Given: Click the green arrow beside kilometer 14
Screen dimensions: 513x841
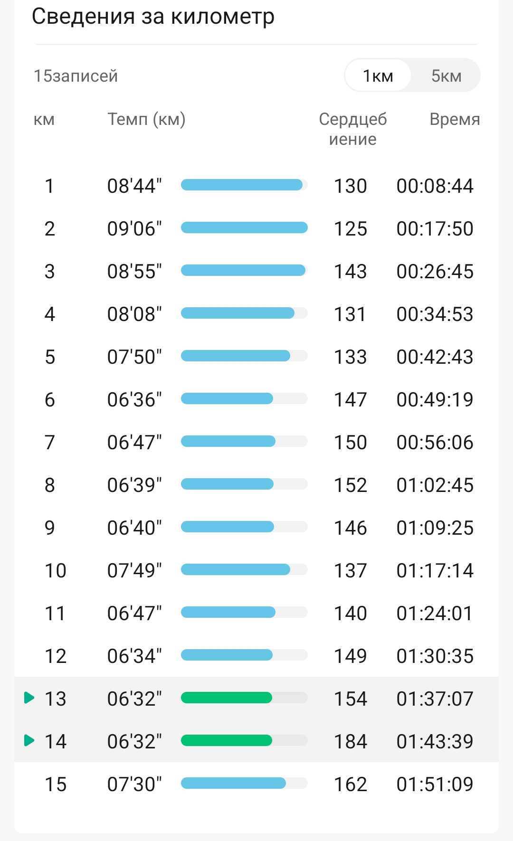Looking at the screenshot, I should coord(29,740).
